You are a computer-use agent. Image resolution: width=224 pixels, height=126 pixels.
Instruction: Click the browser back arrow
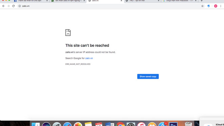click(x=3, y=6)
